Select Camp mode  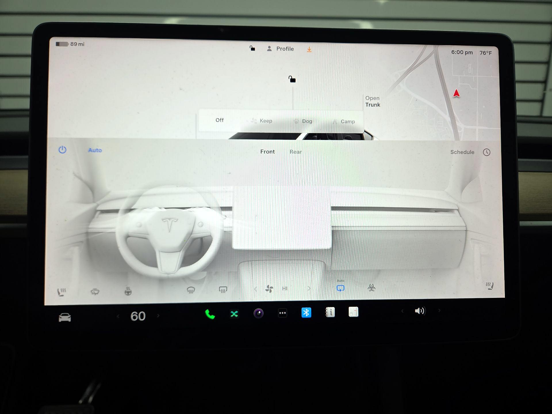344,122
